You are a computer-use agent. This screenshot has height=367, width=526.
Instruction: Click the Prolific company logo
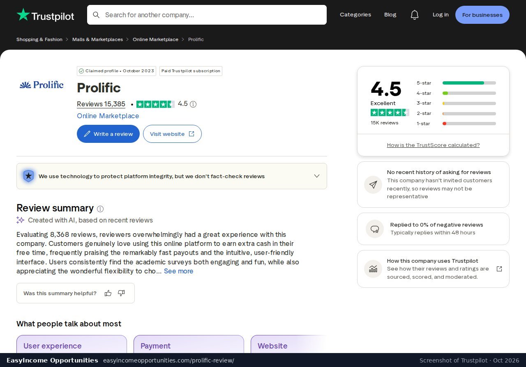[x=42, y=85]
